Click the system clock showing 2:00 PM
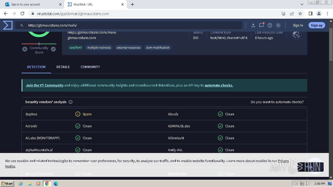 coord(319,184)
